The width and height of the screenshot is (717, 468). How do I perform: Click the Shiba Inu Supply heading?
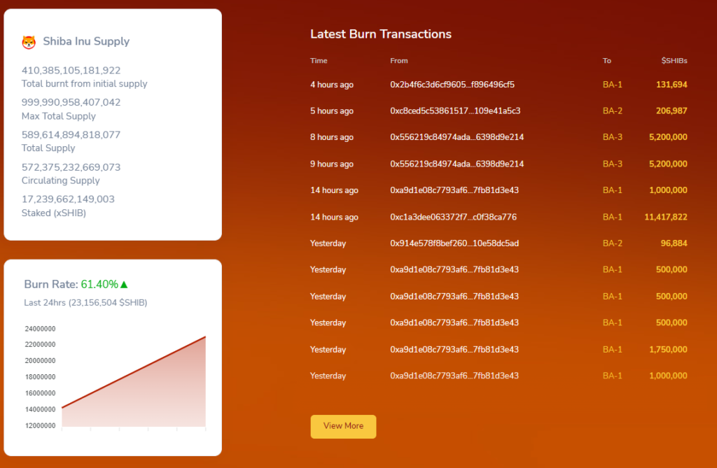[x=86, y=41]
